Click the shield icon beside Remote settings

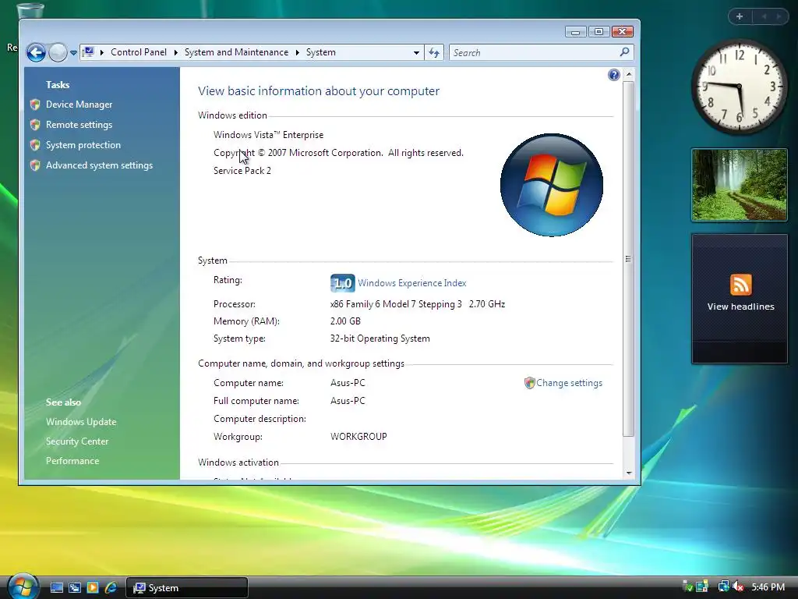click(x=35, y=125)
